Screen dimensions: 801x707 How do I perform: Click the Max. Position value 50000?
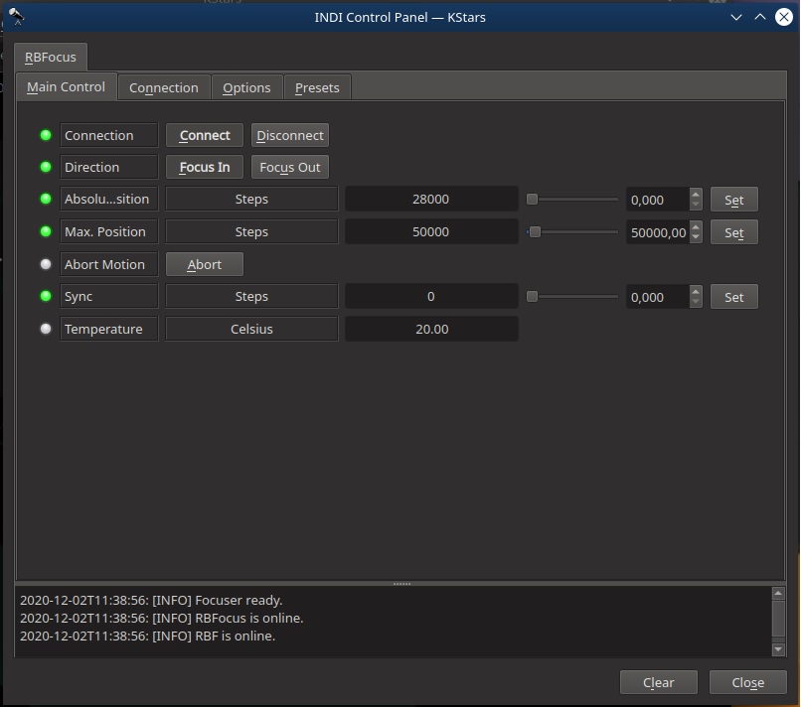pos(431,231)
